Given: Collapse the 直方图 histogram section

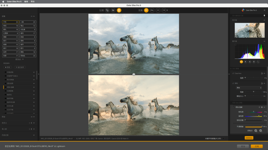Looking at the screenshot, I should (x=264, y=41).
